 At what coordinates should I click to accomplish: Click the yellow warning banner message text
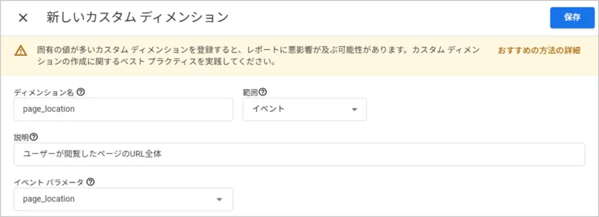click(258, 55)
